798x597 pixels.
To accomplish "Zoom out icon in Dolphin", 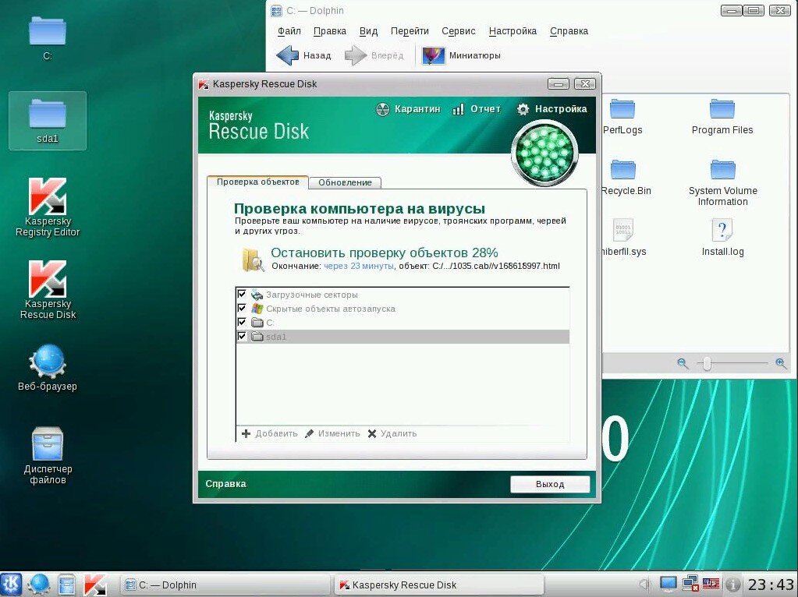I will point(683,363).
